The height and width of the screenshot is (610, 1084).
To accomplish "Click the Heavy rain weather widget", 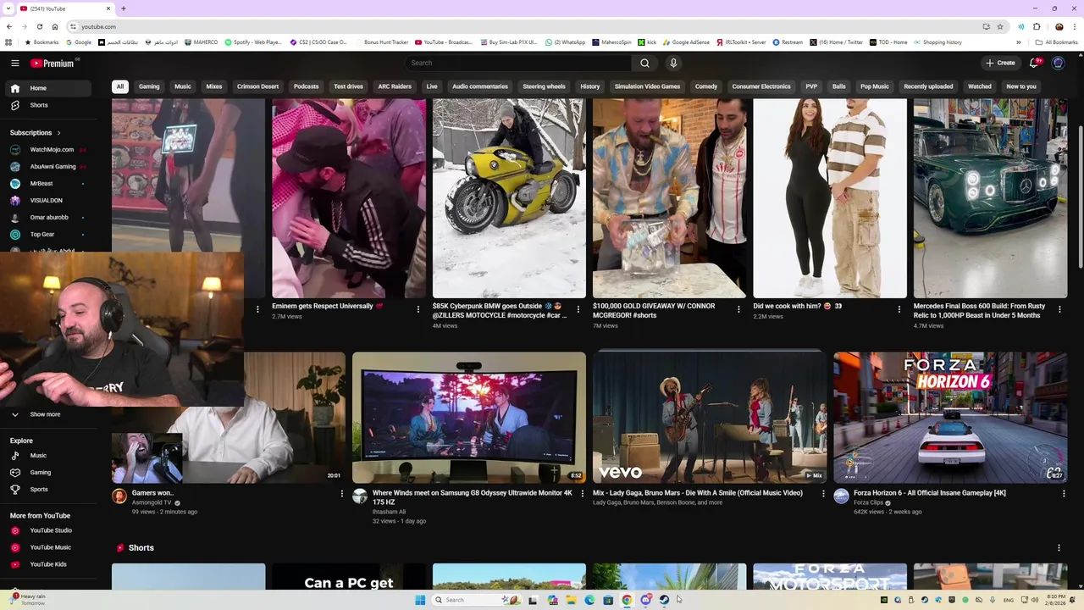I will coord(28,599).
